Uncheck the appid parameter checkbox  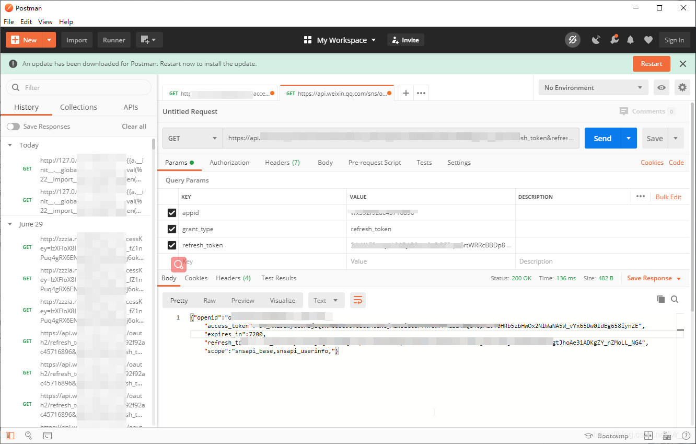point(171,213)
